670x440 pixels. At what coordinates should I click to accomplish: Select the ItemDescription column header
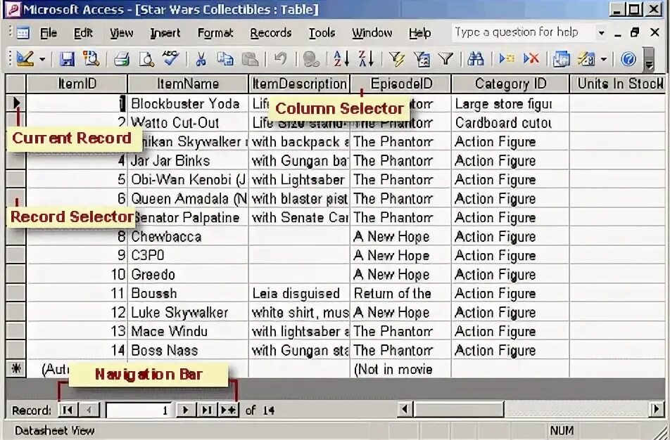coord(299,84)
